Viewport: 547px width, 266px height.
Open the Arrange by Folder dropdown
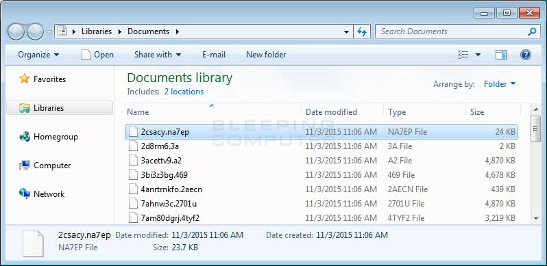coord(500,84)
